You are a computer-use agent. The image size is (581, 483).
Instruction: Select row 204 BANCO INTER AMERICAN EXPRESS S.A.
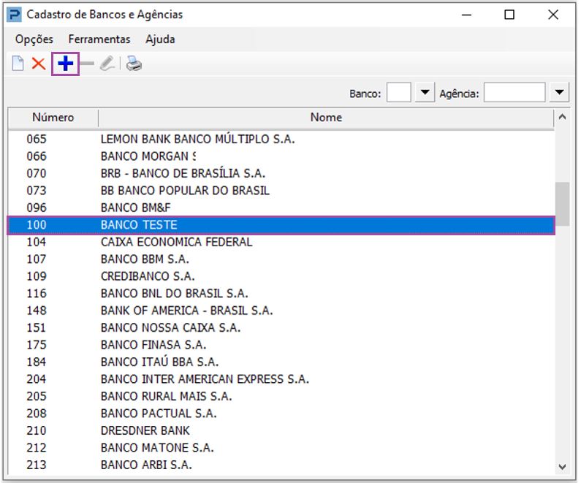point(281,379)
